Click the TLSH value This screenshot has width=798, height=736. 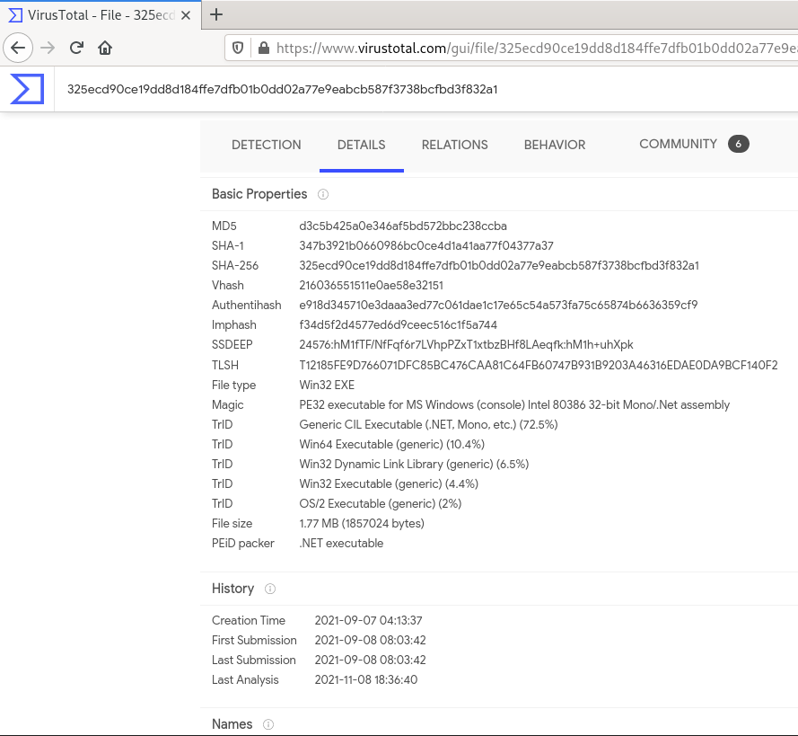pos(539,365)
